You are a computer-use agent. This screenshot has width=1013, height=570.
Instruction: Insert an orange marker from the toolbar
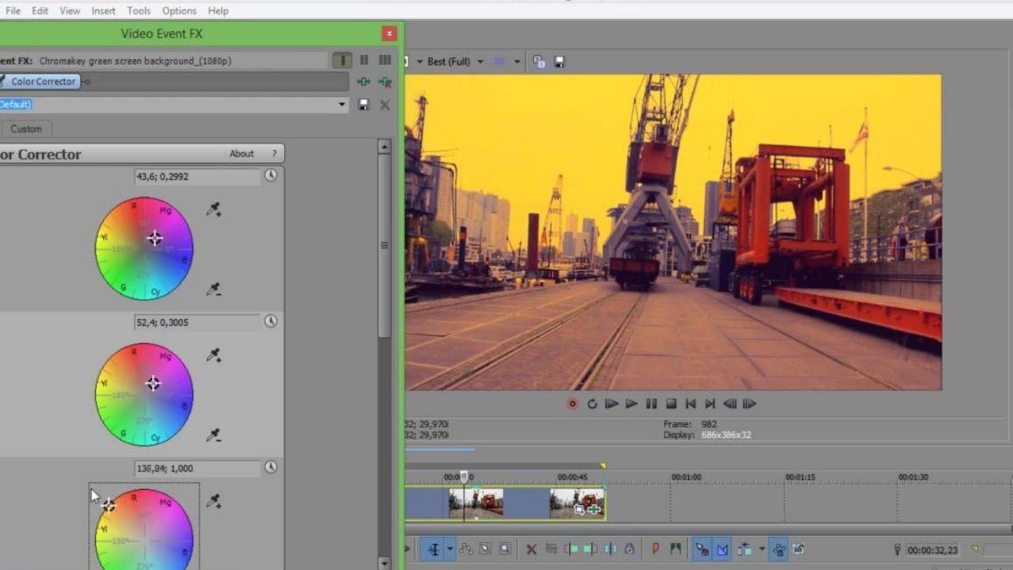655,547
